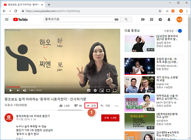Open the 귀가 트이는 소리영어 비결 title
The height and width of the screenshot is (140, 191).
(167, 79)
